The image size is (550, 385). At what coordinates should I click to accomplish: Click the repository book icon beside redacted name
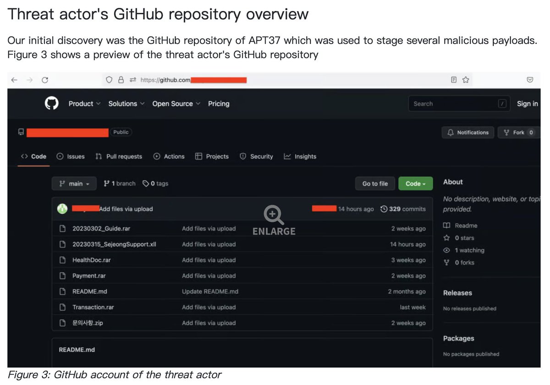pyautogui.click(x=21, y=132)
